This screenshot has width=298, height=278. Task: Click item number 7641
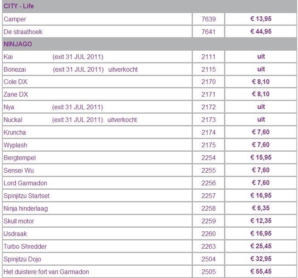(209, 32)
